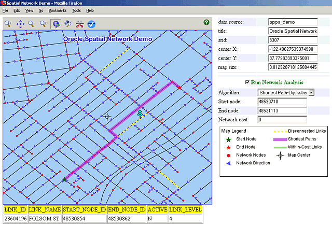Screen dimensions: 332x226
Task: Open the green help question icon
Action: 206,22
